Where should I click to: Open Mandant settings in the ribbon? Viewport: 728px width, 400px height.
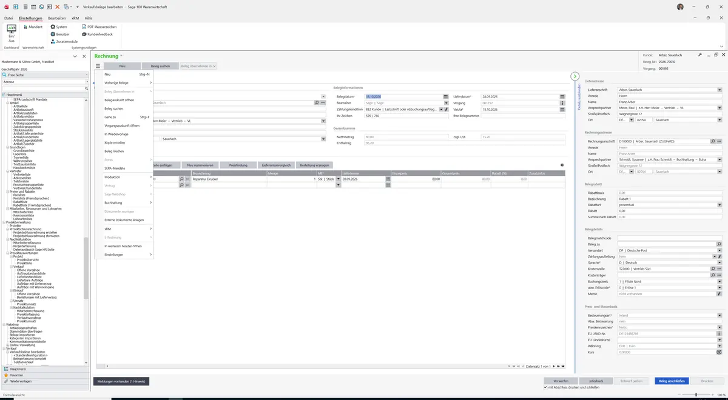(x=32, y=27)
